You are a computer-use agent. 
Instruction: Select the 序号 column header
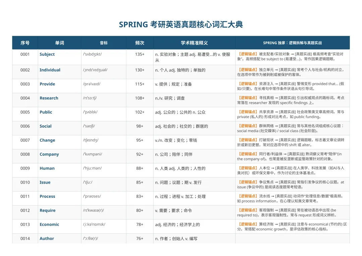pos(25,43)
